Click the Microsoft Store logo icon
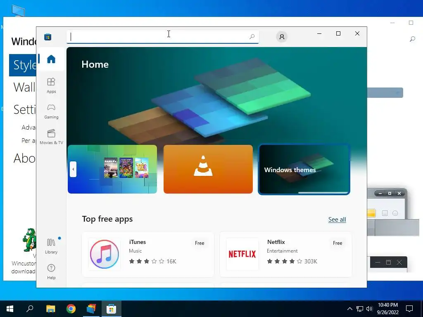Image resolution: width=423 pixels, height=317 pixels. click(x=48, y=37)
